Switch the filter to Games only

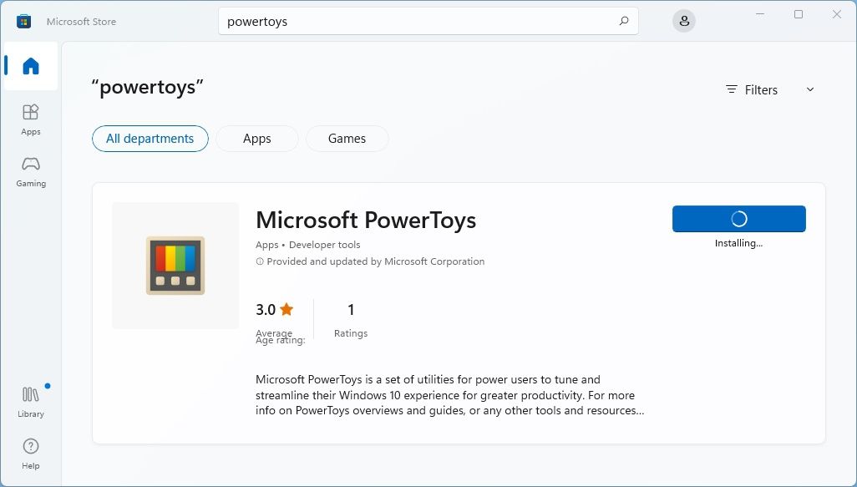[347, 139]
